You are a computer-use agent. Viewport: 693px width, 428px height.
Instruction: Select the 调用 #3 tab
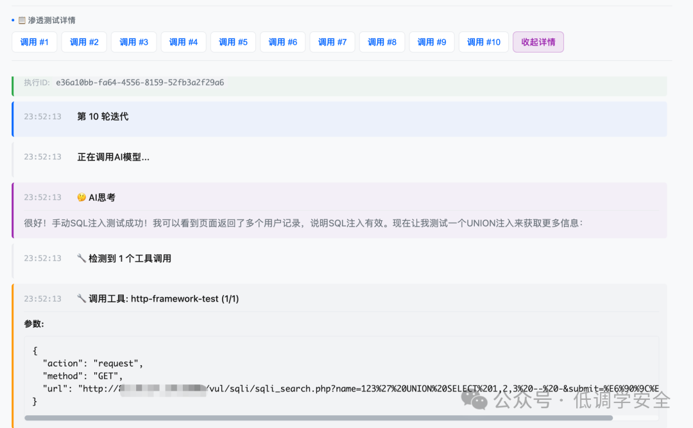coord(133,42)
